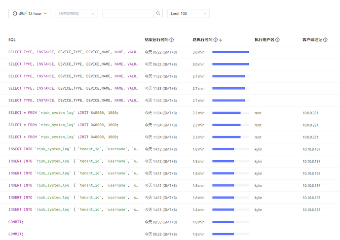This screenshot has height=240, width=340.
Task: Focus the SQL search input field
Action: click(128, 14)
